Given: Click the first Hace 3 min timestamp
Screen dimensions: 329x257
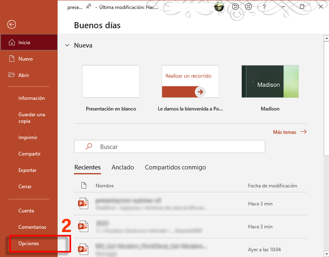Looking at the screenshot, I should click(x=260, y=204).
